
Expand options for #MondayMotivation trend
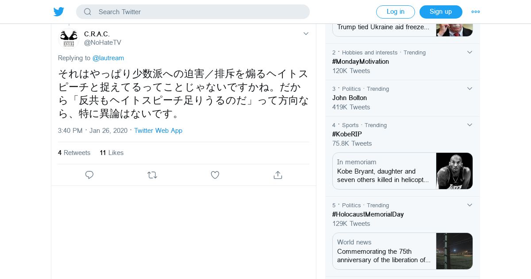tap(469, 52)
